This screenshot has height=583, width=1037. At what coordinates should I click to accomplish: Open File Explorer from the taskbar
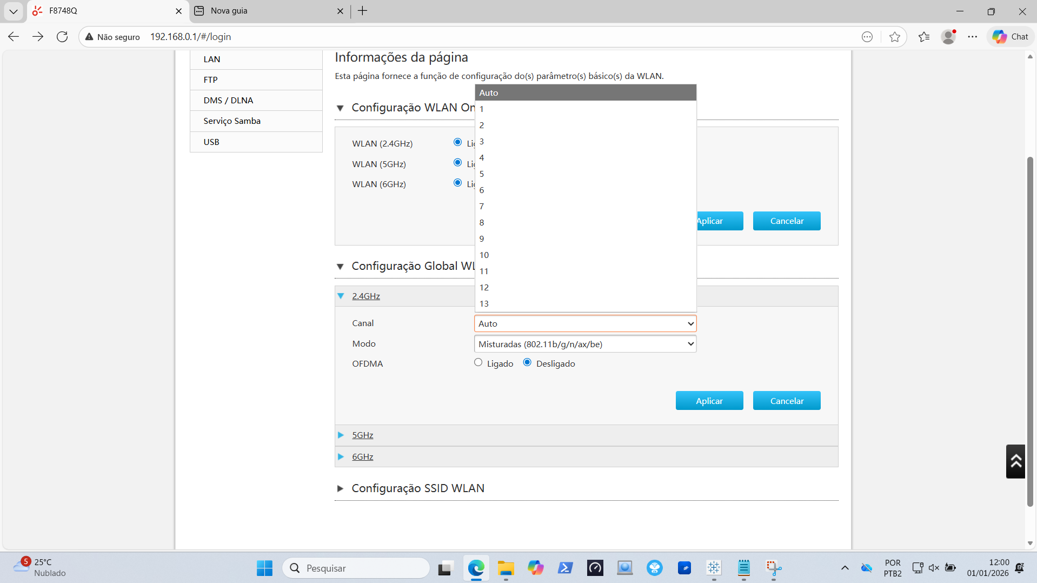click(x=506, y=568)
